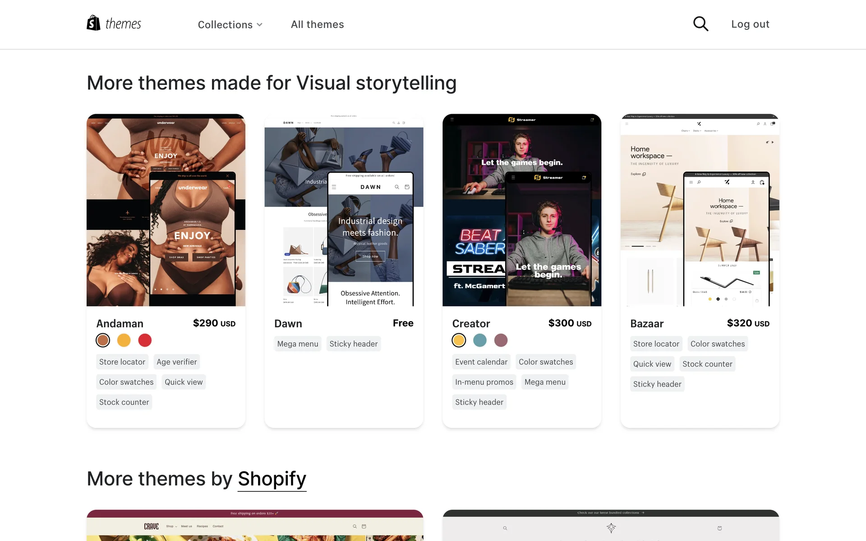The width and height of the screenshot is (866, 541).
Task: Click Creator's Event calendar tag
Action: coord(481,362)
